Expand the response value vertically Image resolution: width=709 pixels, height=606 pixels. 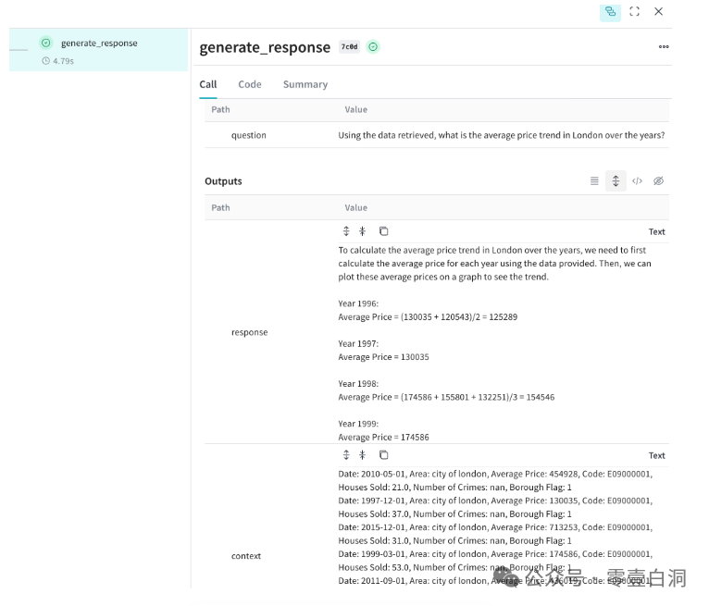(346, 231)
